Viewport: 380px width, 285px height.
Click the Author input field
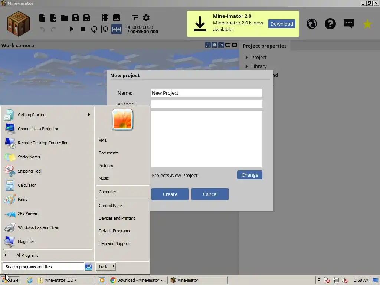point(207,104)
